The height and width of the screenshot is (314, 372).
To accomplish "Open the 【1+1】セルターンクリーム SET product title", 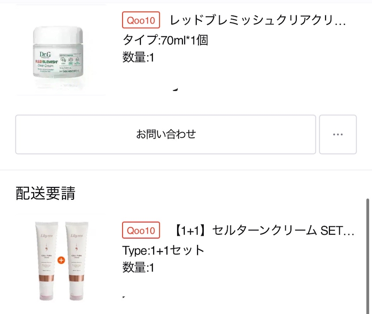I will pyautogui.click(x=264, y=230).
